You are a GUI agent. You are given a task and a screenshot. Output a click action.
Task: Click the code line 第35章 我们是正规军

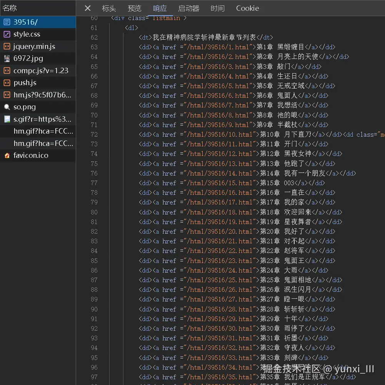tap(247, 377)
